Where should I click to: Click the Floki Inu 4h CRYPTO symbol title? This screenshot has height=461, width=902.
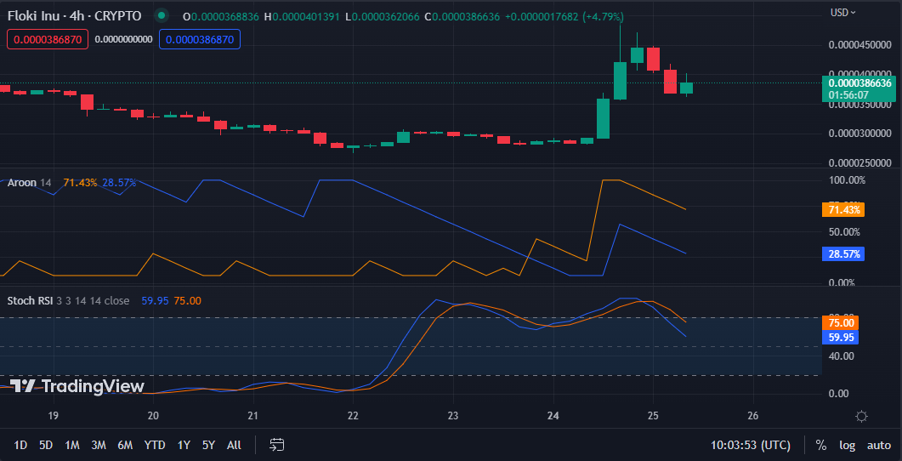[x=74, y=16]
